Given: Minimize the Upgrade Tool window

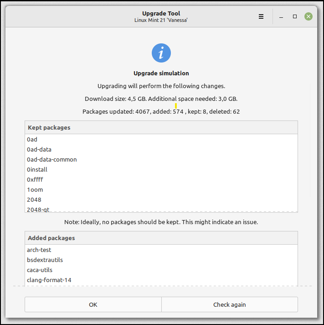Looking at the screenshot, I should point(281,16).
